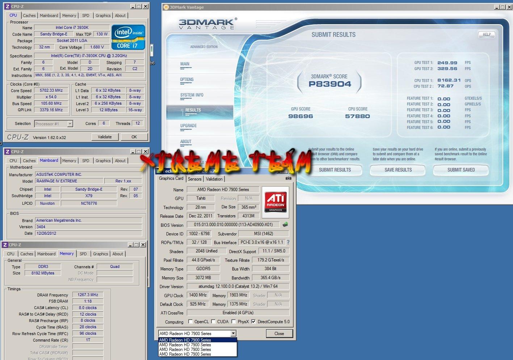The image size is (513, 360).
Task: Click the Core Speed 5702.33 MHz value
Action: pyautogui.click(x=51, y=91)
